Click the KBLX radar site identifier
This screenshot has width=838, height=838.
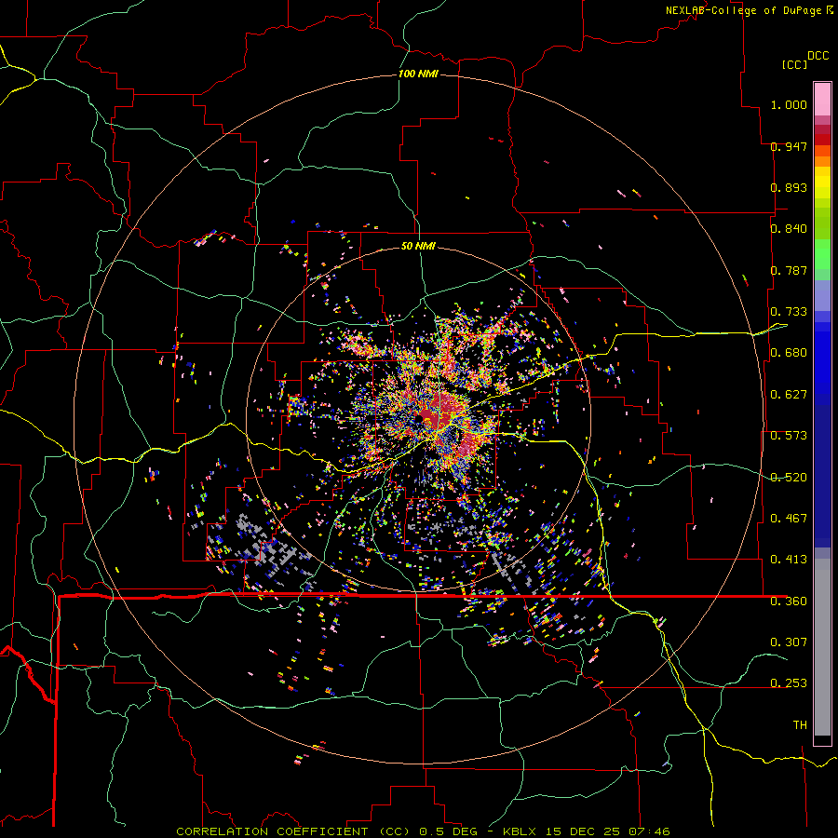[521, 831]
